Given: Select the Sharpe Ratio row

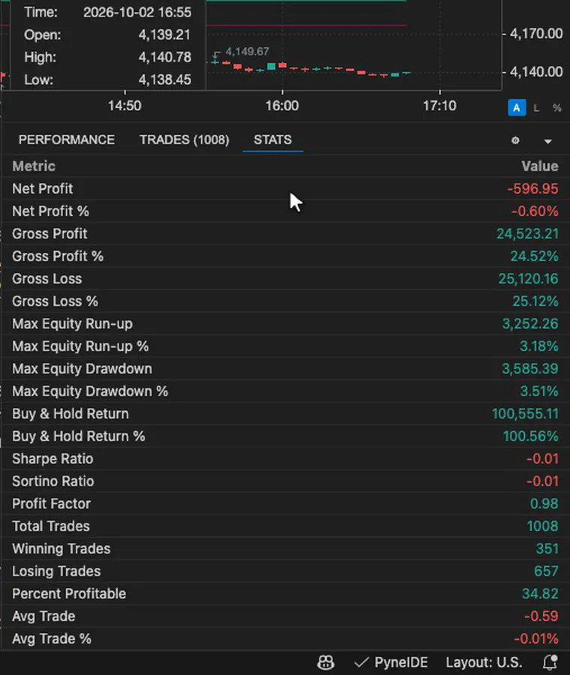Looking at the screenshot, I should 285,459.
